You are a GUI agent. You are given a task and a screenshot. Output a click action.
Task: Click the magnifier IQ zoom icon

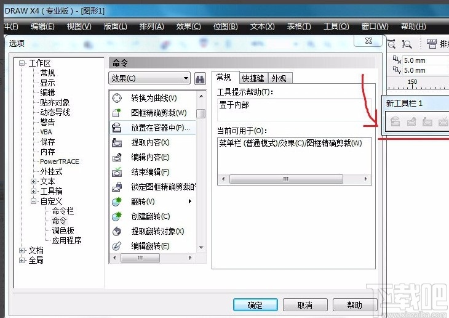(407, 44)
